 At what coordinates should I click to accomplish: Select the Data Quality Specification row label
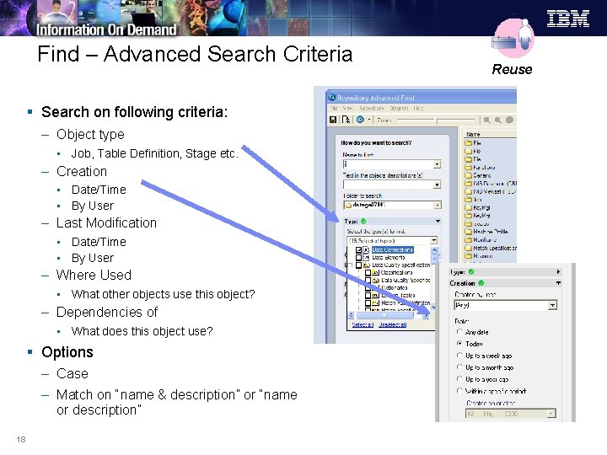pos(401,265)
